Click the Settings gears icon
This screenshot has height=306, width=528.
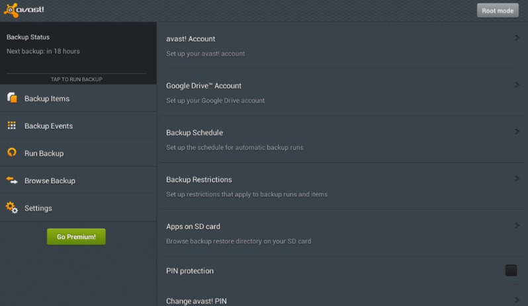click(12, 208)
